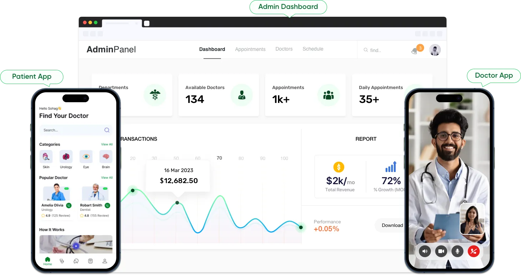Choose the Brain category icon
Viewport: 521px width, 275px height.
106,157
